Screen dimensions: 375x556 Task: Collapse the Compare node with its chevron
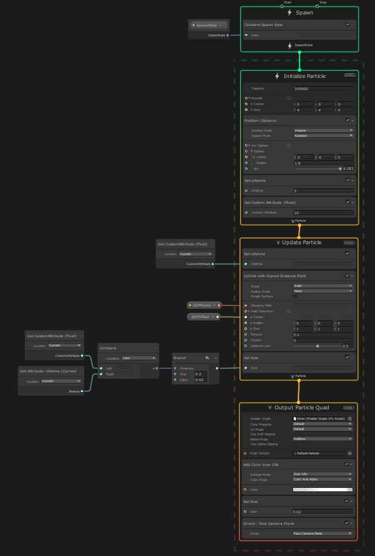tap(155, 348)
